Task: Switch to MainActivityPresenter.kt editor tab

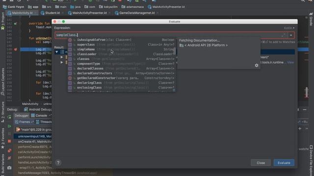Action: (x=89, y=13)
